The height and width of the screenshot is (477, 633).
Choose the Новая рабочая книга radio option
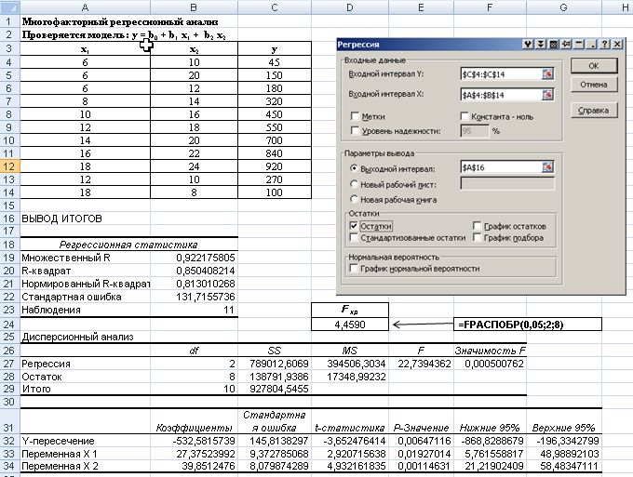[354, 199]
